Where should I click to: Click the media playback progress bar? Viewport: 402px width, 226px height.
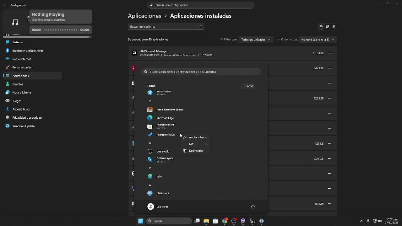point(61,30)
